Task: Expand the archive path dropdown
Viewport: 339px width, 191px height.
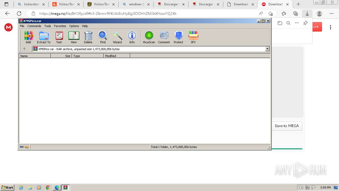Action: 267,49
